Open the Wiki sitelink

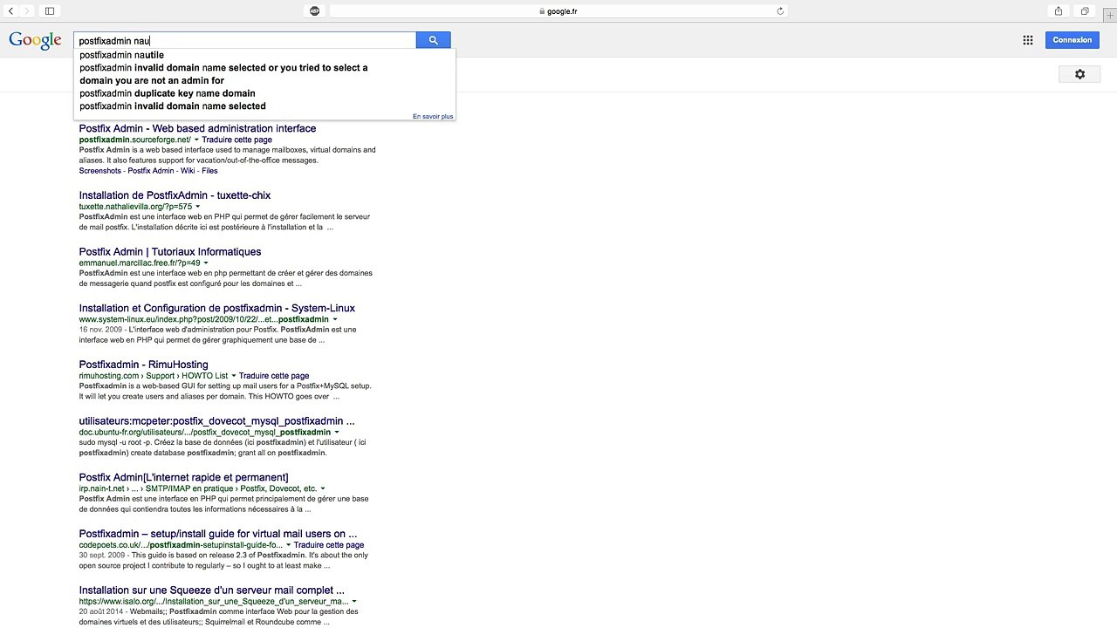coord(188,171)
